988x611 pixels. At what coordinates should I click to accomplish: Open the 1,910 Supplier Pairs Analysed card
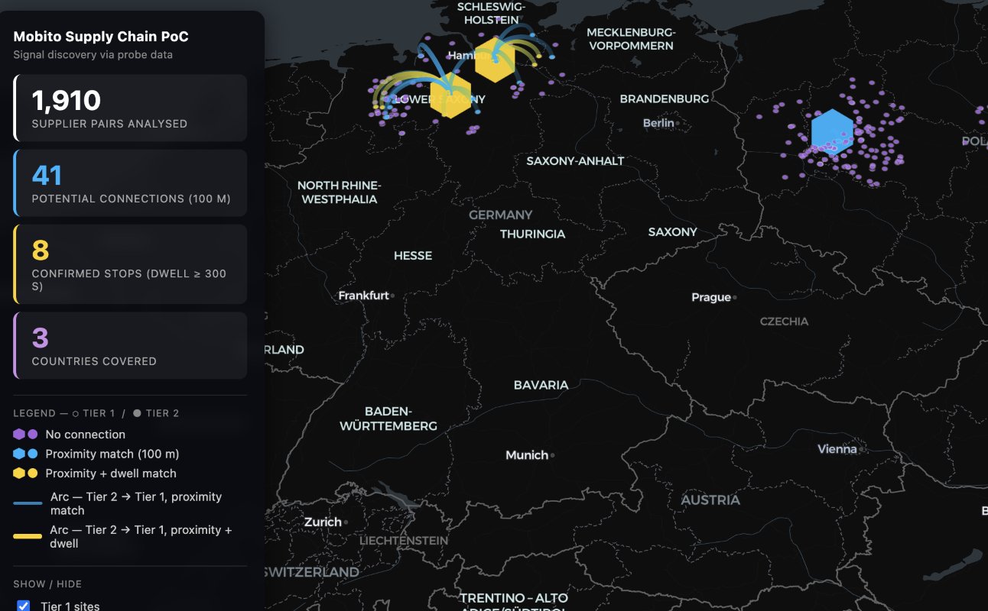click(131, 108)
